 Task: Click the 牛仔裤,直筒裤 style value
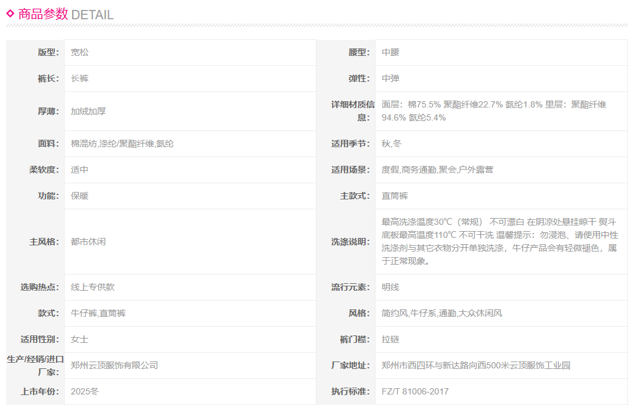[98, 313]
